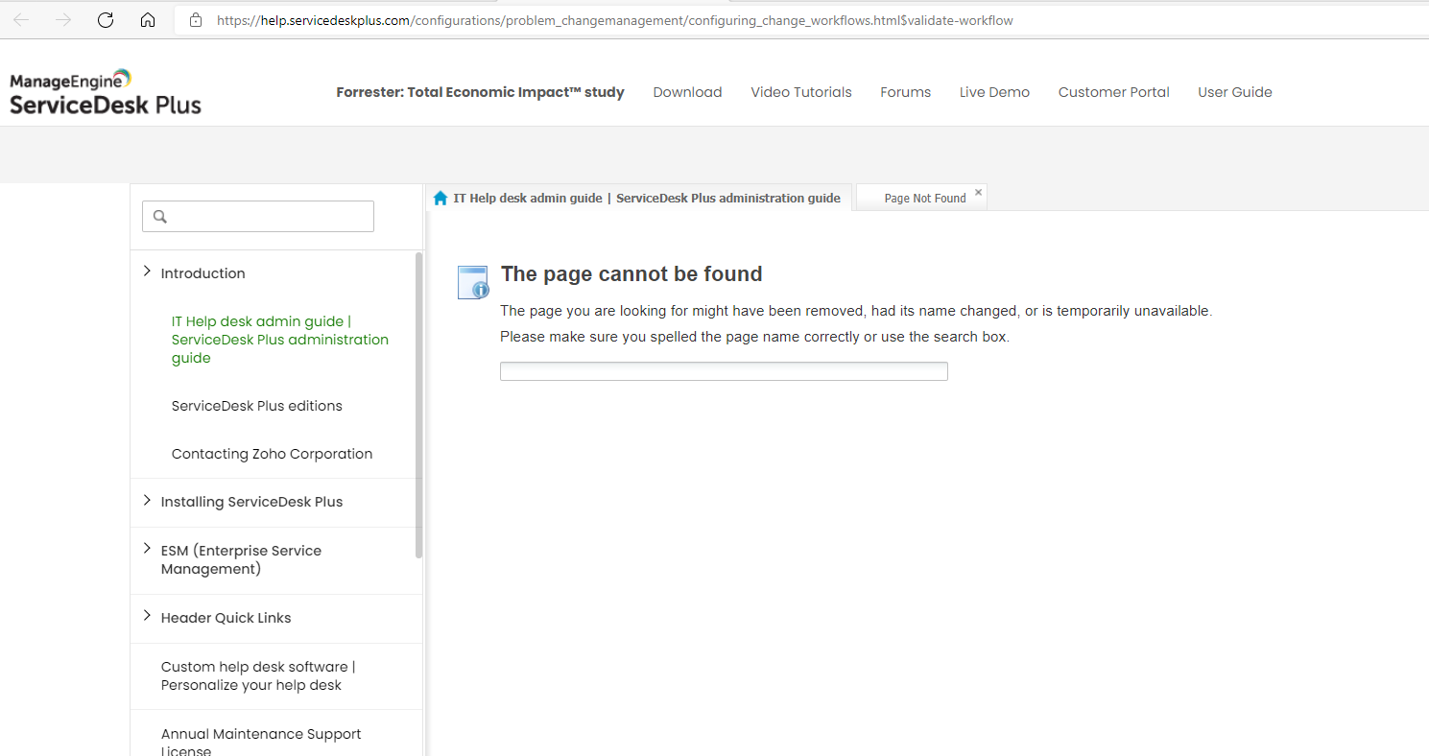Expand the Introduction section chevron
This screenshot has height=756, width=1429.
(x=147, y=272)
